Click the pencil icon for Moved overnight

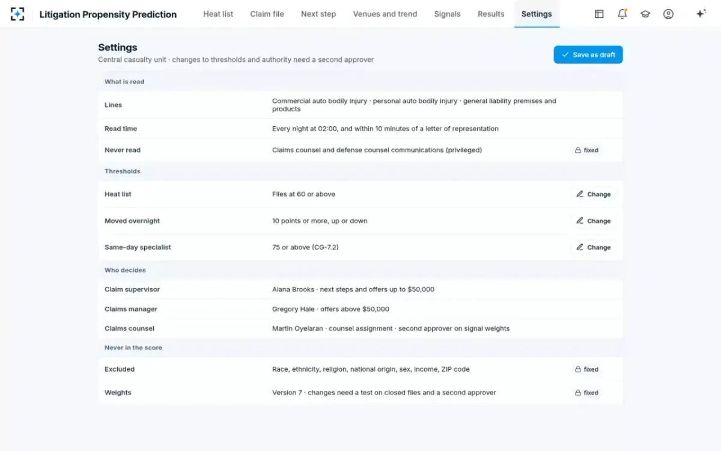tap(580, 221)
